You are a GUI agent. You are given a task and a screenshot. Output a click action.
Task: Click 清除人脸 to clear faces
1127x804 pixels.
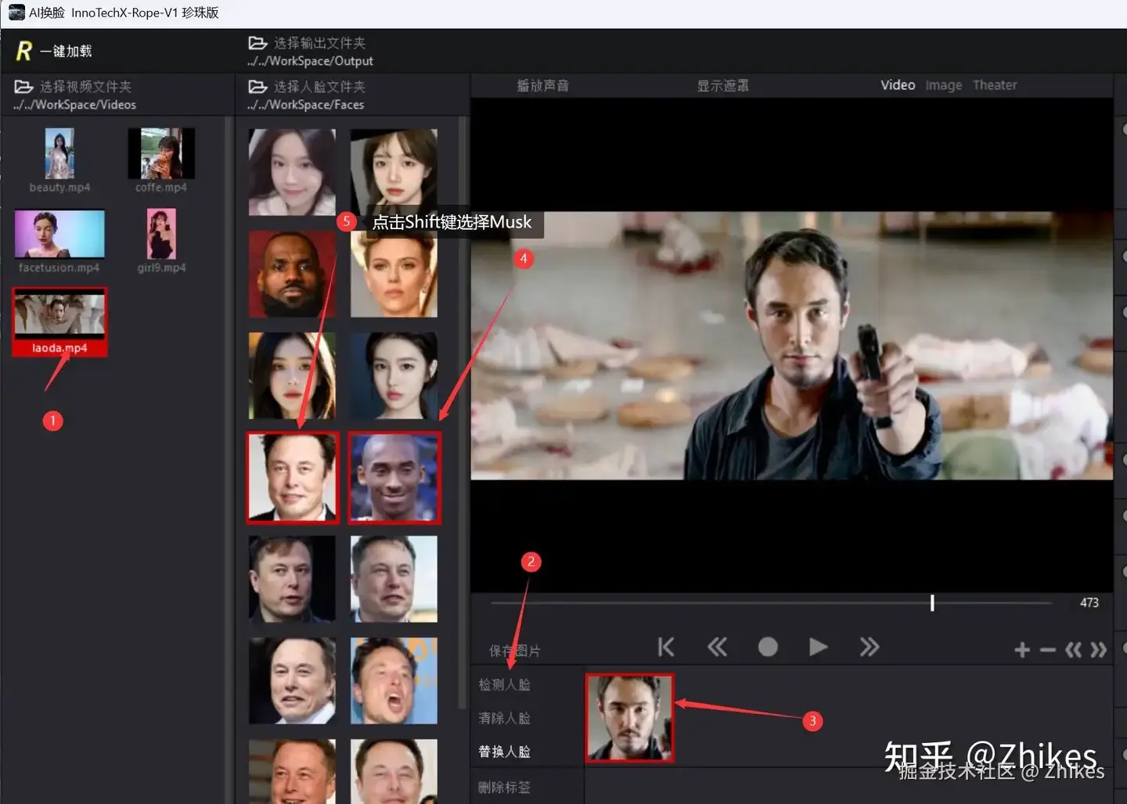click(505, 718)
